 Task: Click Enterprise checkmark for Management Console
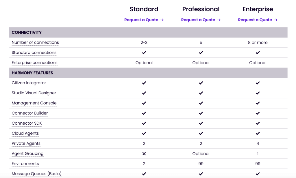tap(258, 103)
